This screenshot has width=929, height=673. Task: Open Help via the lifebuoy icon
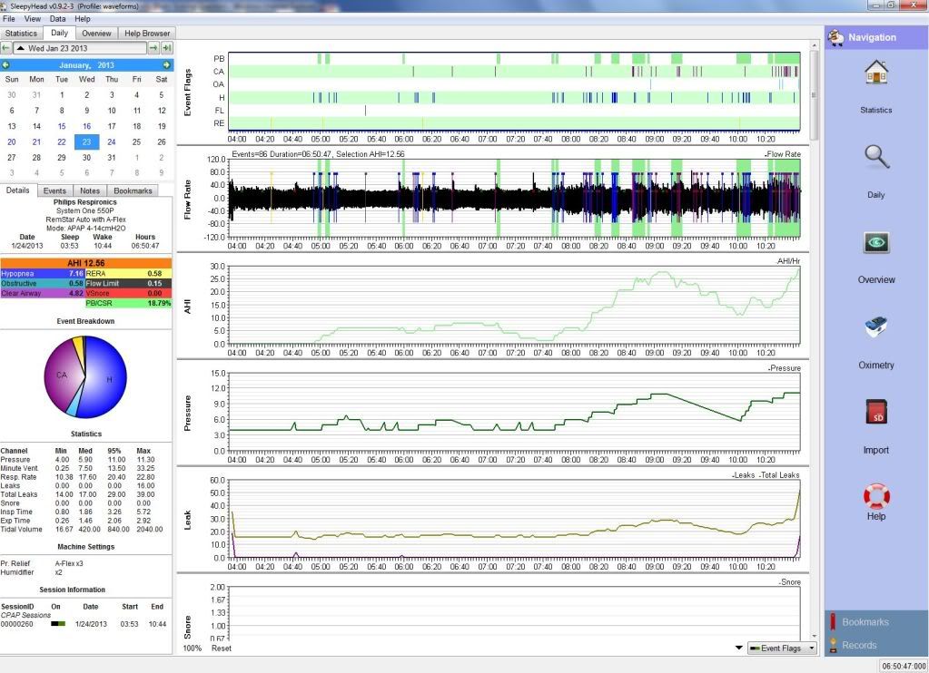[875, 497]
